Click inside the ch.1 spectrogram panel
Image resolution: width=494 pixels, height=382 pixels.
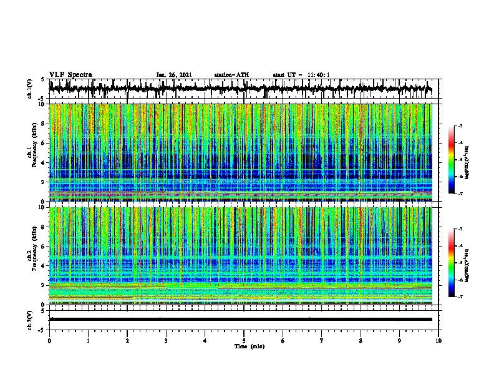click(241, 152)
